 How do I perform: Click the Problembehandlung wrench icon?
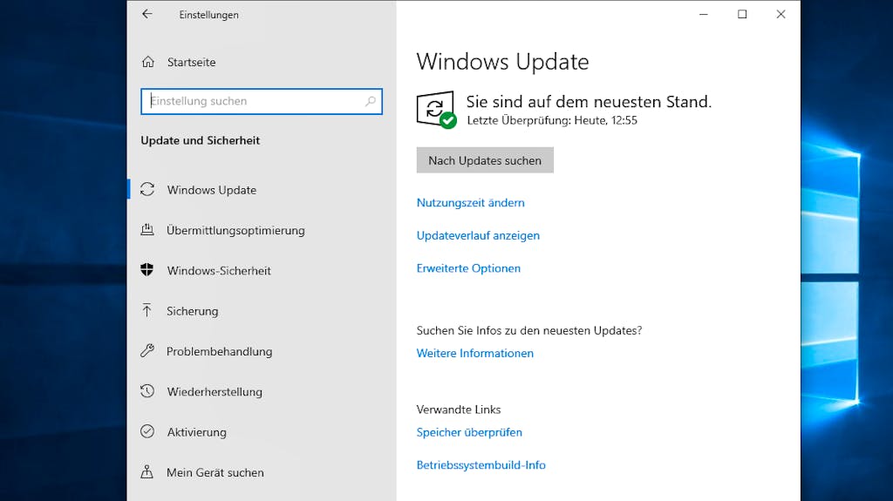(147, 350)
